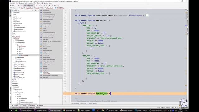The width and height of the screenshot is (199, 112).
Task: Click the Search Everywhere magnifier icon
Action: click(x=55, y=6)
